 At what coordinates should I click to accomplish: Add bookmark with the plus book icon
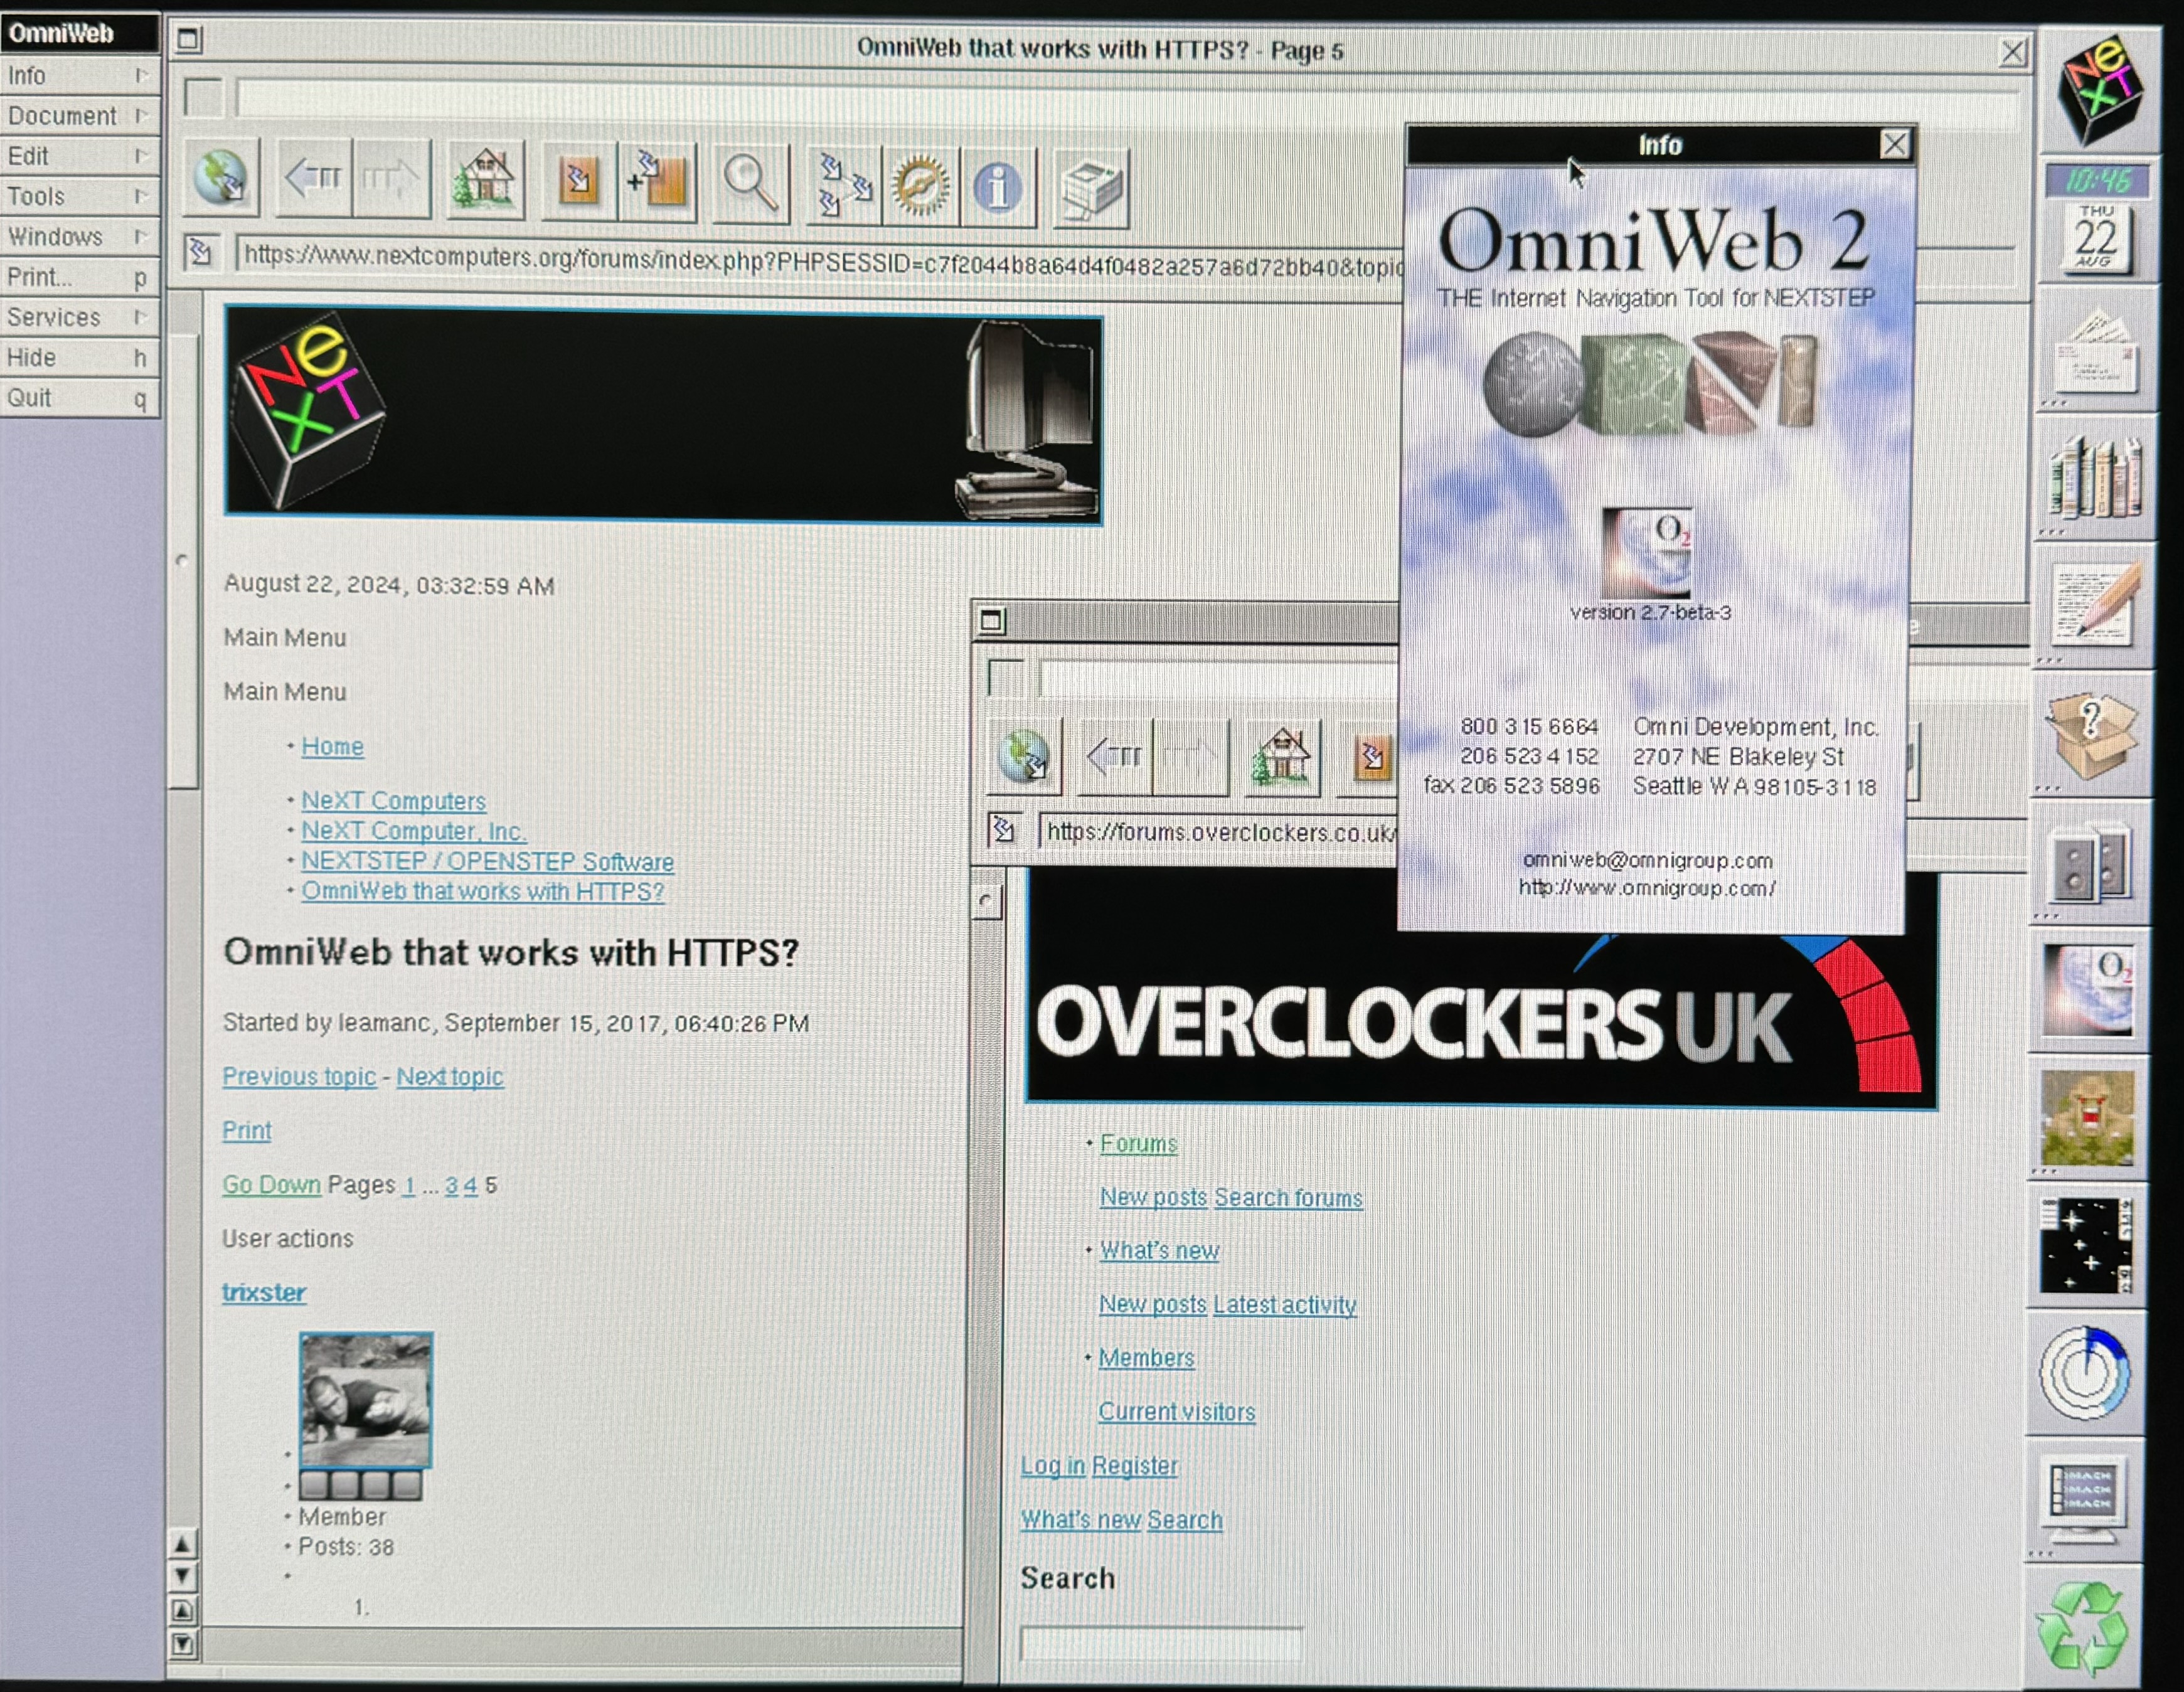click(x=656, y=183)
